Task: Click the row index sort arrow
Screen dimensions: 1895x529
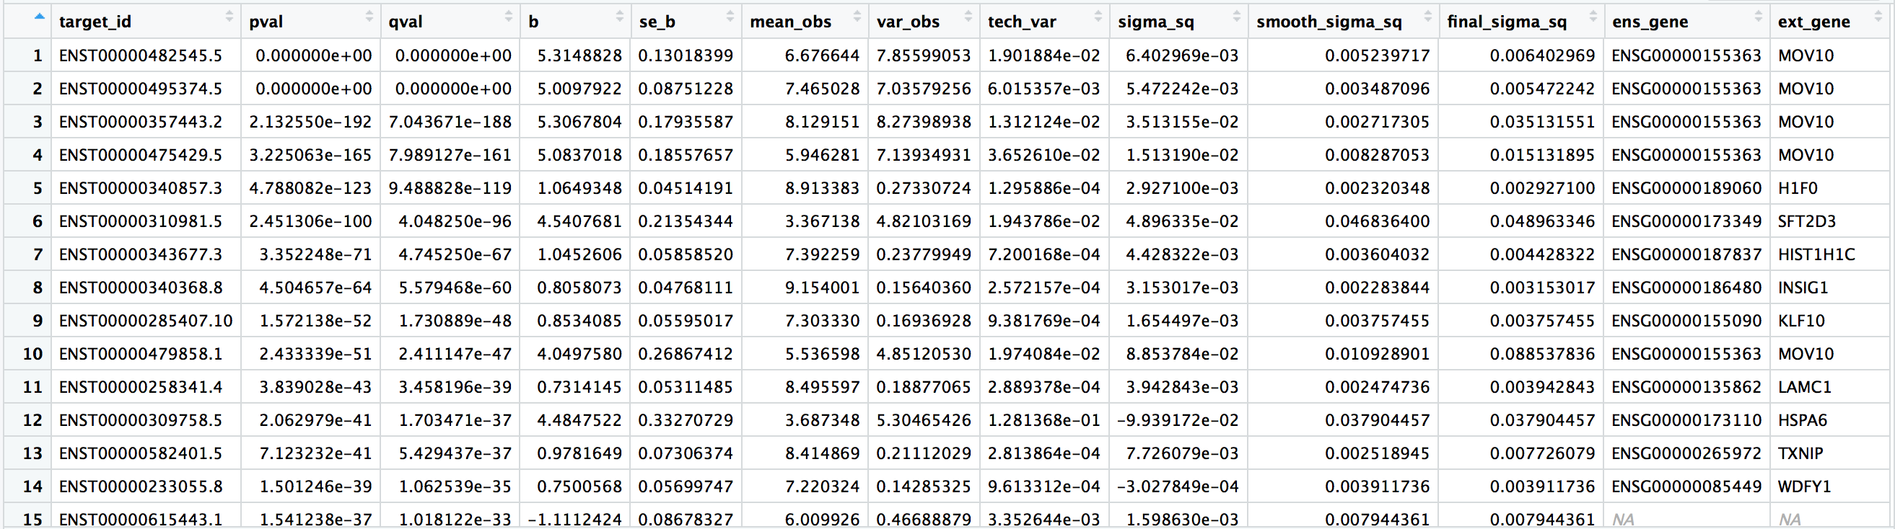Action: coord(40,16)
